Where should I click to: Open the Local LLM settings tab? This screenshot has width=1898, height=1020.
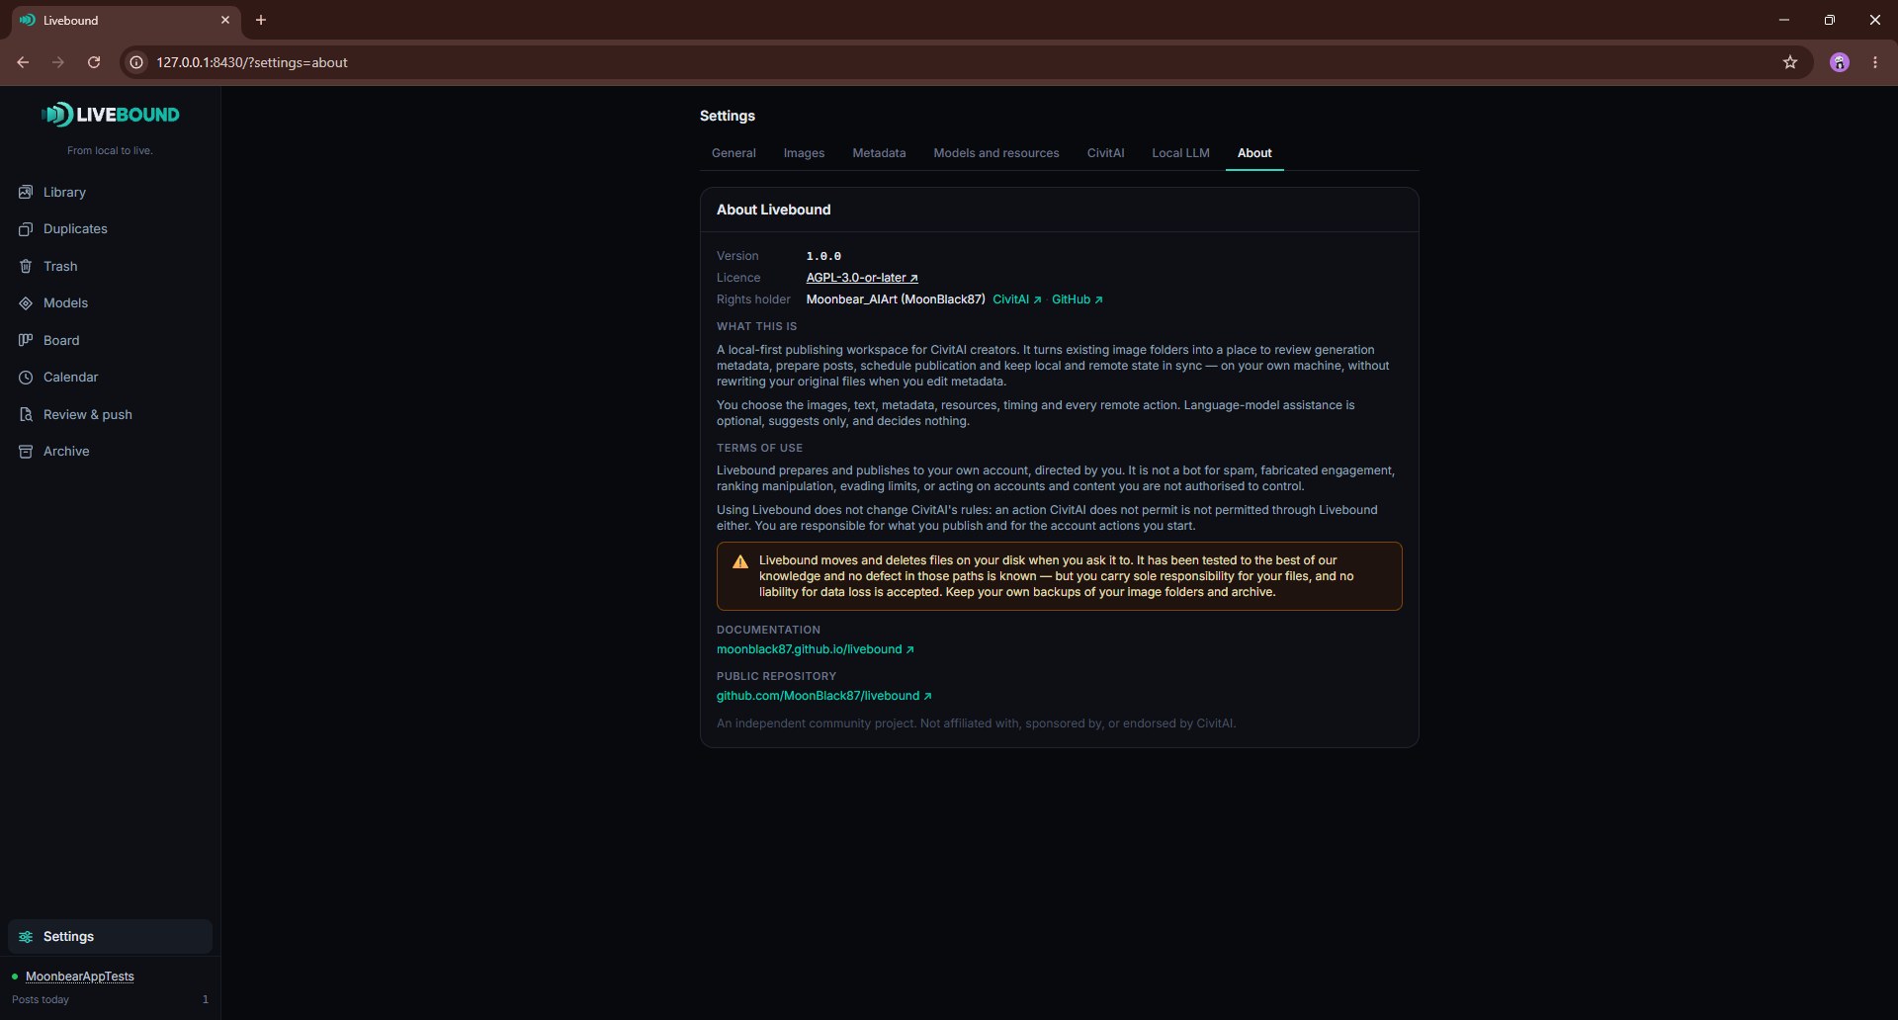tap(1180, 153)
